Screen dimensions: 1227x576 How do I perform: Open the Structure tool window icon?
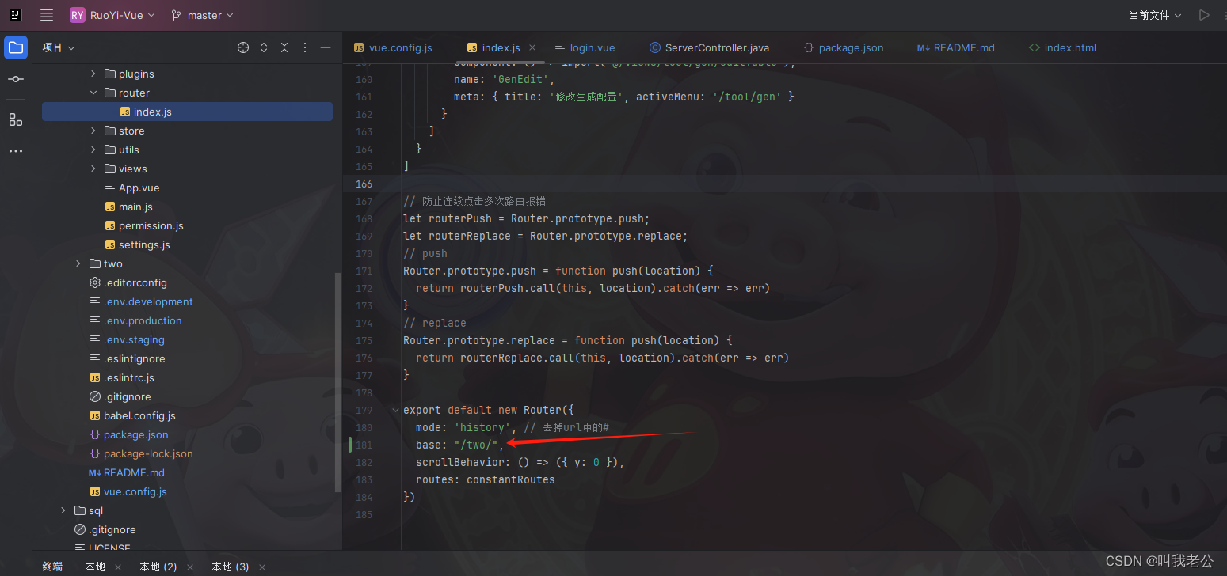click(x=16, y=119)
